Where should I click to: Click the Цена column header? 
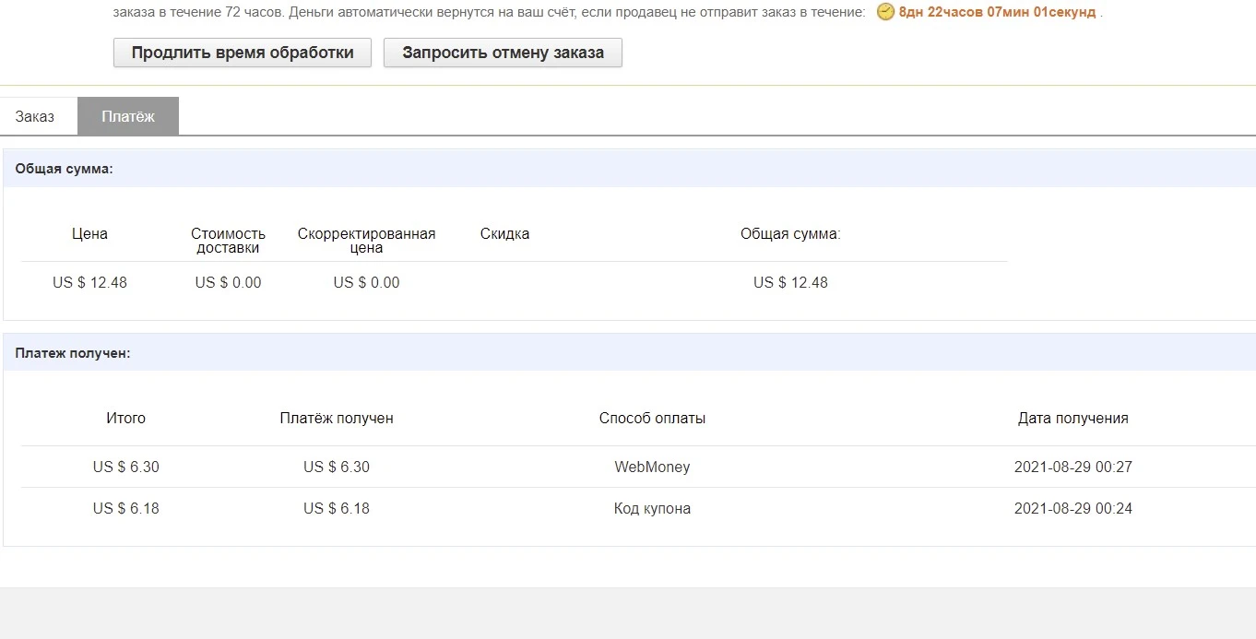(89, 234)
